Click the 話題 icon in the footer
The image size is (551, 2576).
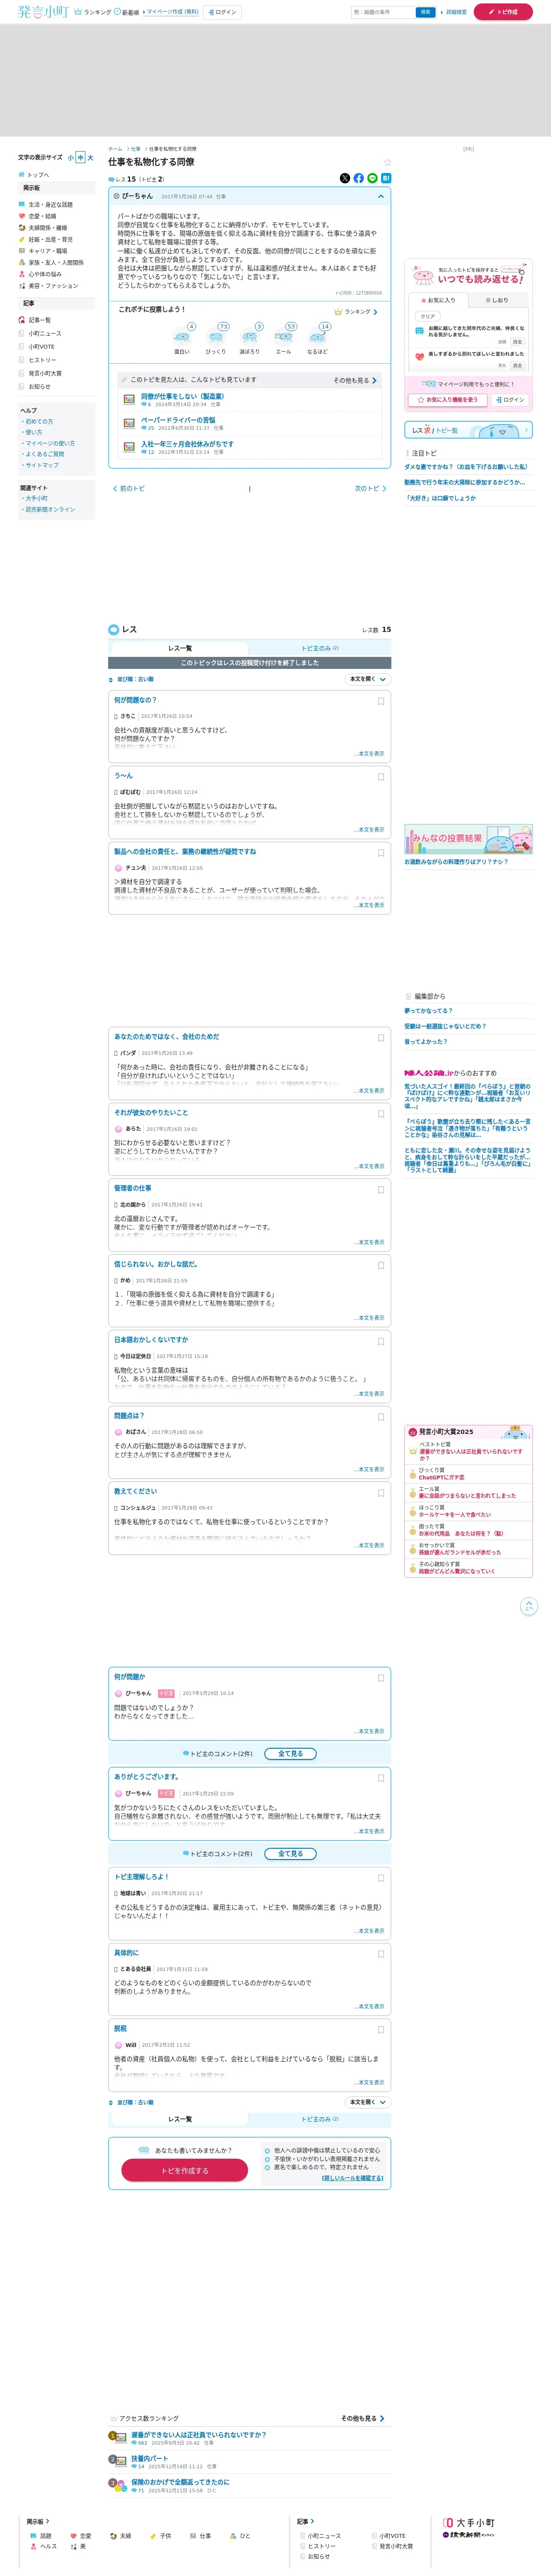(34, 2536)
